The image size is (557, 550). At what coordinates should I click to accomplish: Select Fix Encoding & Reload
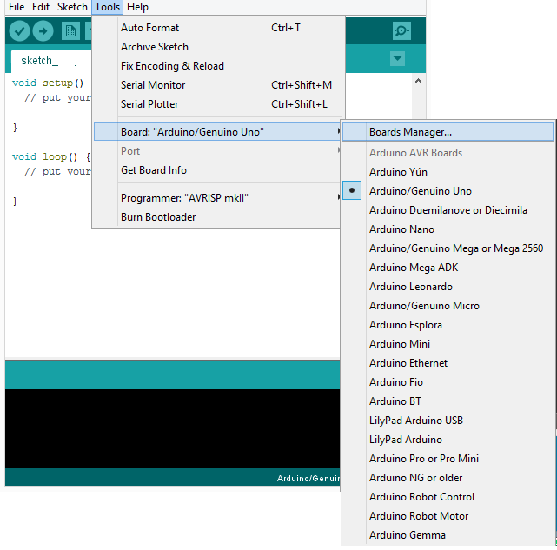217,66
